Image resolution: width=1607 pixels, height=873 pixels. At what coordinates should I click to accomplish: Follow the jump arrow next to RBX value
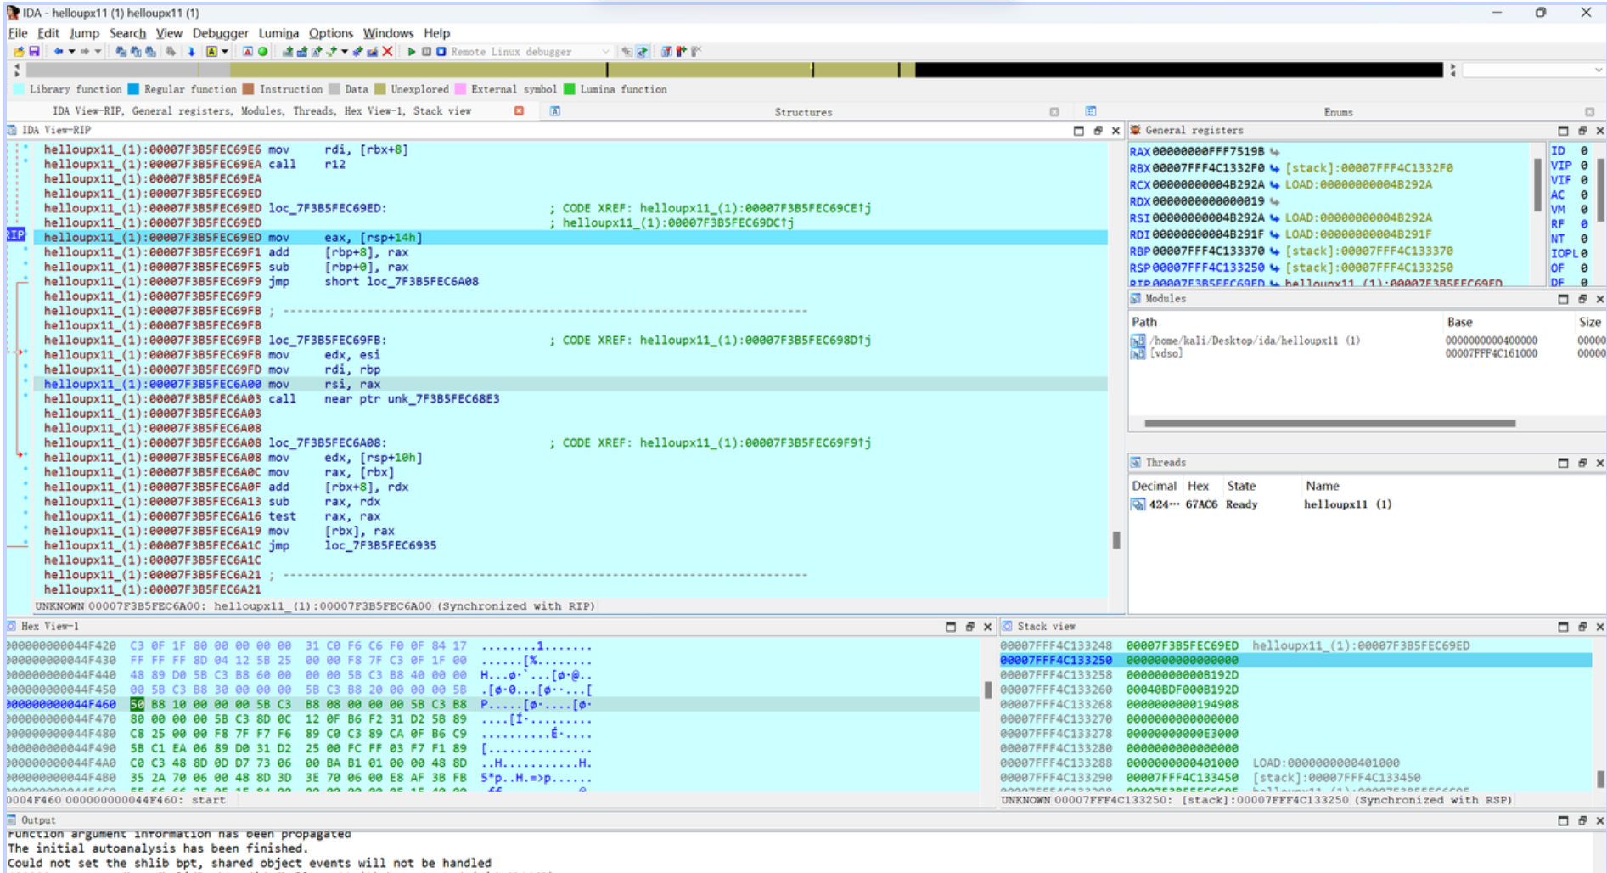tap(1275, 168)
